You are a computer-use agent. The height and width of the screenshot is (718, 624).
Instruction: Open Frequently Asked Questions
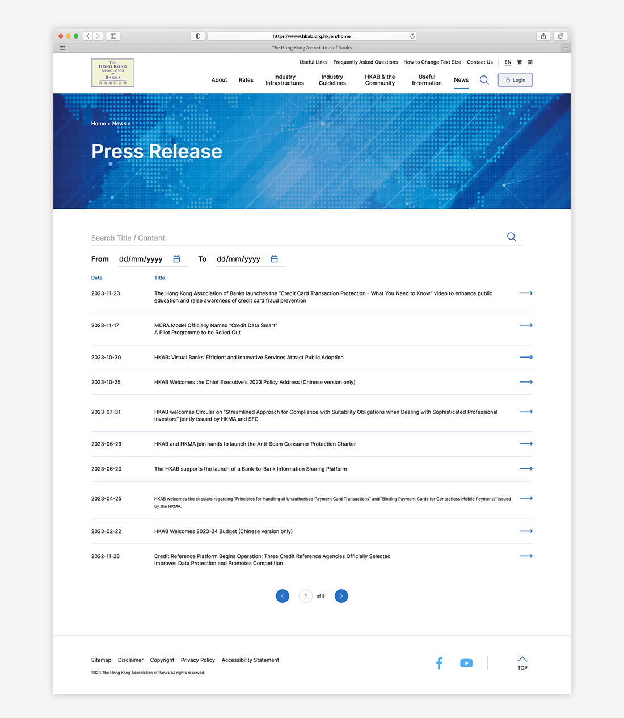click(x=365, y=62)
